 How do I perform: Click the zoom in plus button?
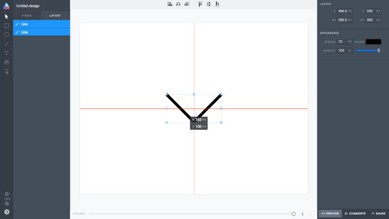pos(7,194)
